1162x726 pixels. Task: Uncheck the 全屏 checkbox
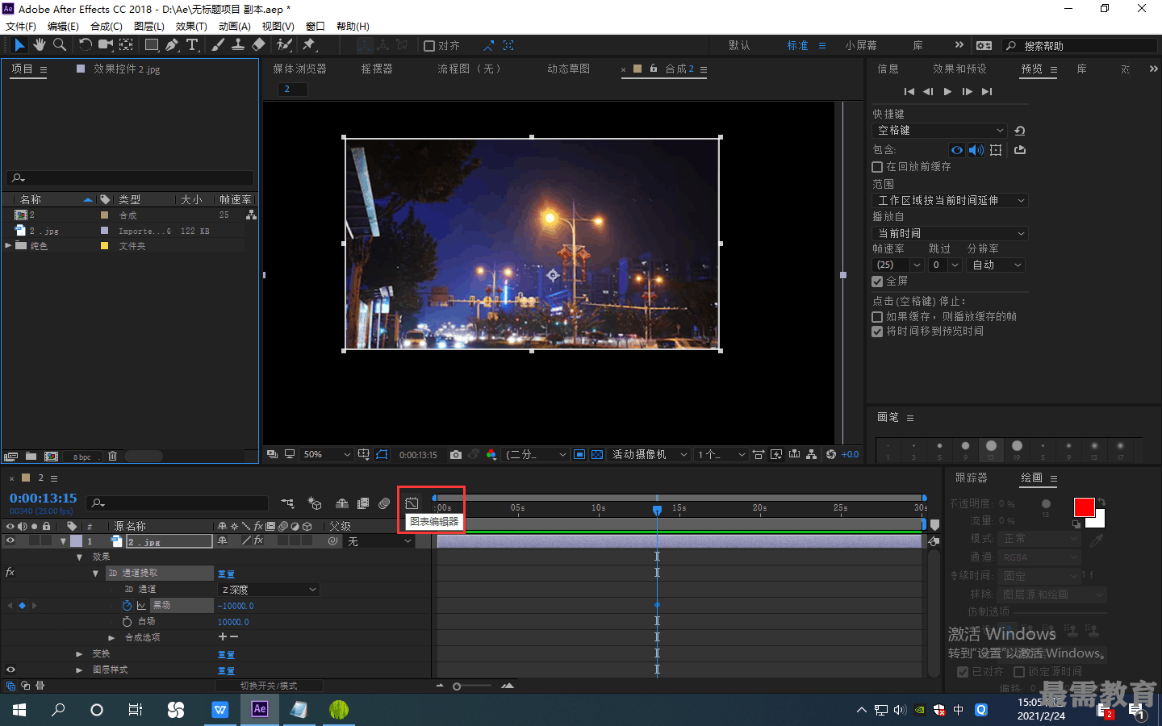(x=877, y=282)
